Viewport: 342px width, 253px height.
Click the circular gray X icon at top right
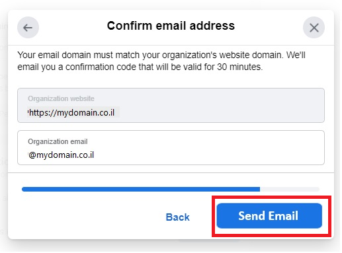point(314,28)
